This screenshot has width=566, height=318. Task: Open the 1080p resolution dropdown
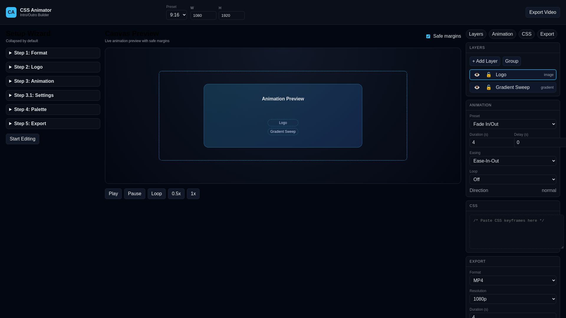(x=513, y=299)
